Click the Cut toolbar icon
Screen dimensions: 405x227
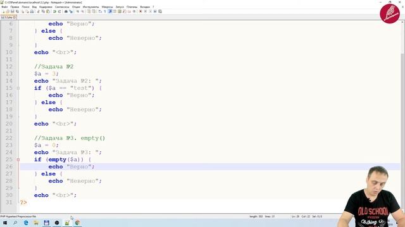click(39, 11)
